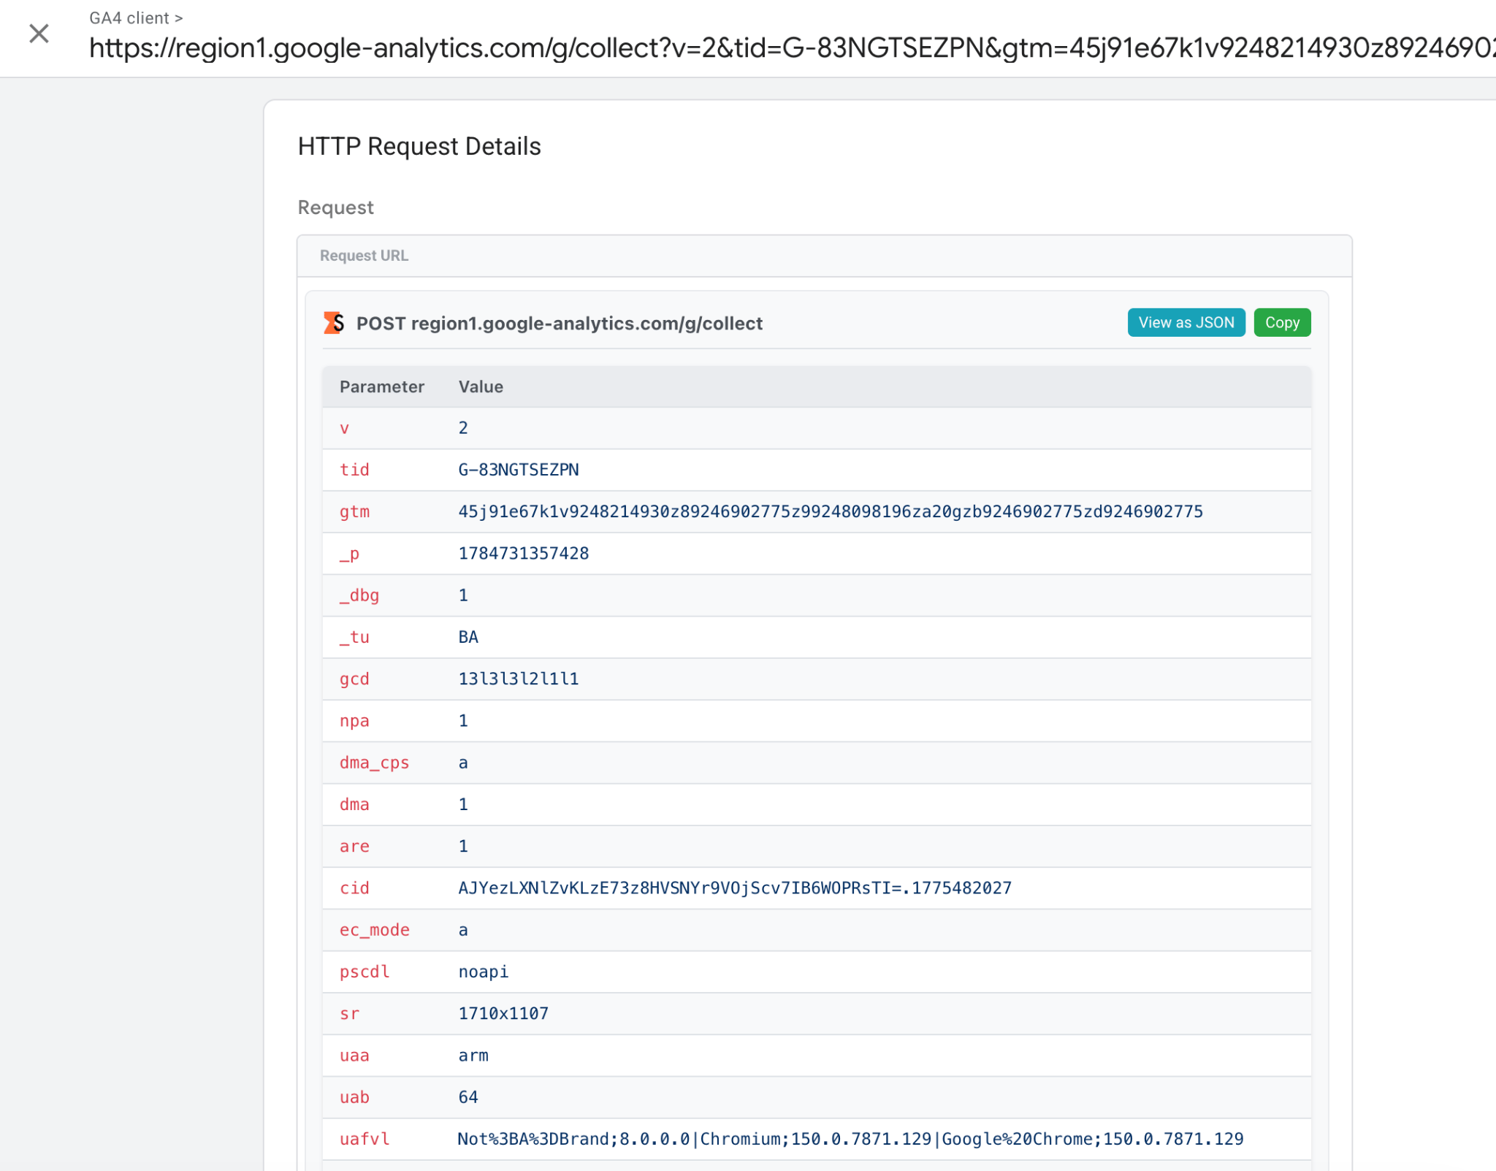1496x1171 pixels.
Task: Select the gcd value 13l3l3l2l1l1
Action: click(x=518, y=679)
